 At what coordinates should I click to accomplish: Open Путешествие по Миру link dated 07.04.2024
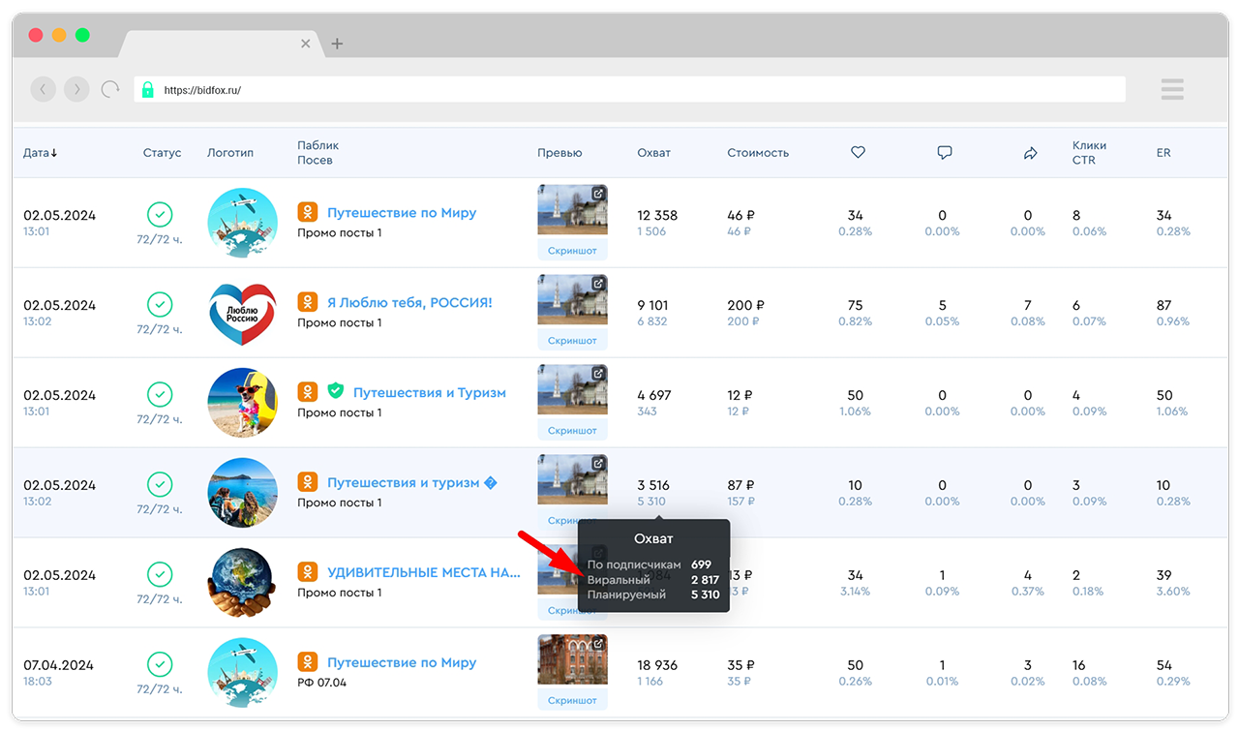pyautogui.click(x=402, y=663)
